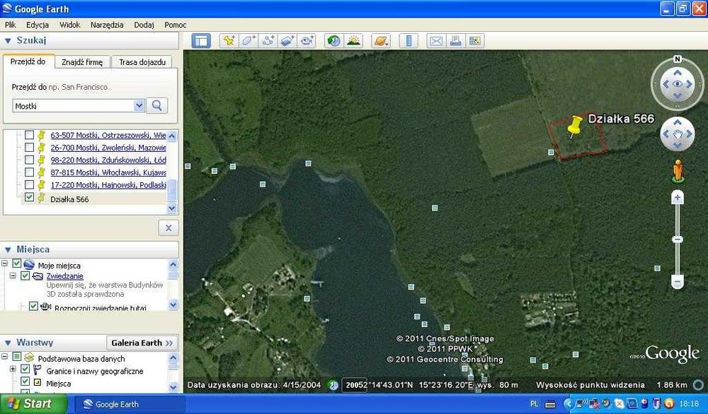Record a tour with the camera icon

tap(307, 41)
